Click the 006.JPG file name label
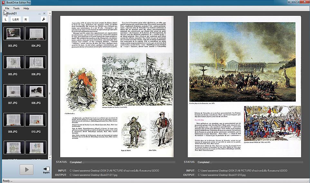This screenshot has width=310, height=183. click(x=36, y=74)
